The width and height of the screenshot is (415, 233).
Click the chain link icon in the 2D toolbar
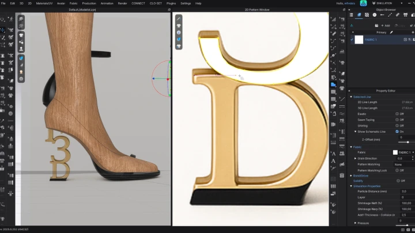(334, 34)
